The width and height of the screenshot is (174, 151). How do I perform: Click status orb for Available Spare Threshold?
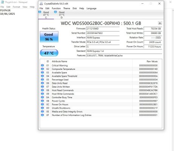[x=42, y=76]
